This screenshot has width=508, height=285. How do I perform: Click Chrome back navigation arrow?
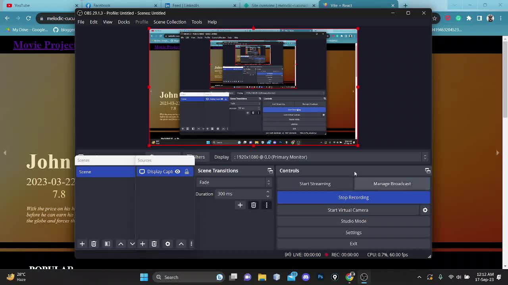(x=7, y=18)
